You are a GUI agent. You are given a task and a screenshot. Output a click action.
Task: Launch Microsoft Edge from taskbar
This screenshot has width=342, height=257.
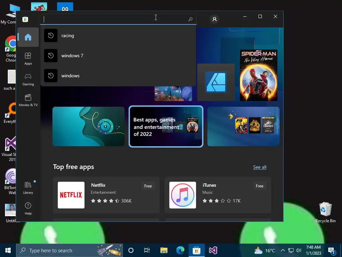(x=180, y=250)
